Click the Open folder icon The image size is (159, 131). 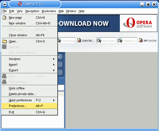pos(5,41)
